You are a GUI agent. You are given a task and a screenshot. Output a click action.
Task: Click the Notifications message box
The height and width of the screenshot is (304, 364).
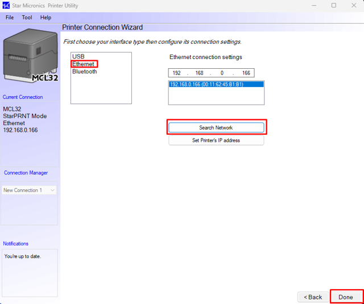point(30,273)
